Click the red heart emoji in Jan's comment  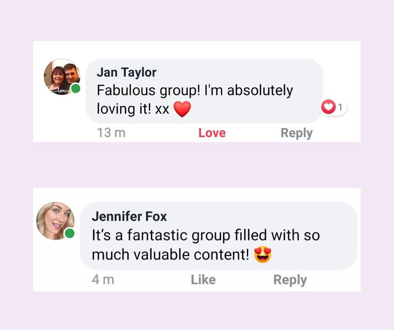pos(182,109)
